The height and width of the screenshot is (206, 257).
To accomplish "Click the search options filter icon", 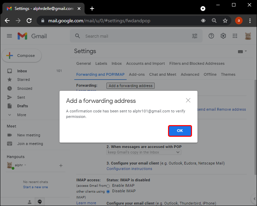I will pyautogui.click(x=195, y=36).
